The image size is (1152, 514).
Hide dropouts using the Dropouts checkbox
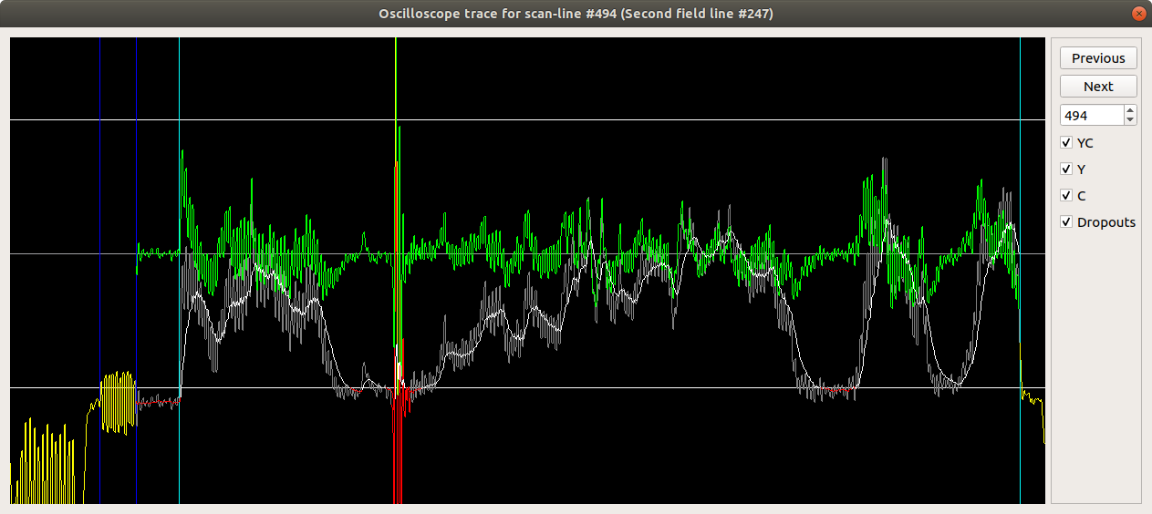[1066, 222]
